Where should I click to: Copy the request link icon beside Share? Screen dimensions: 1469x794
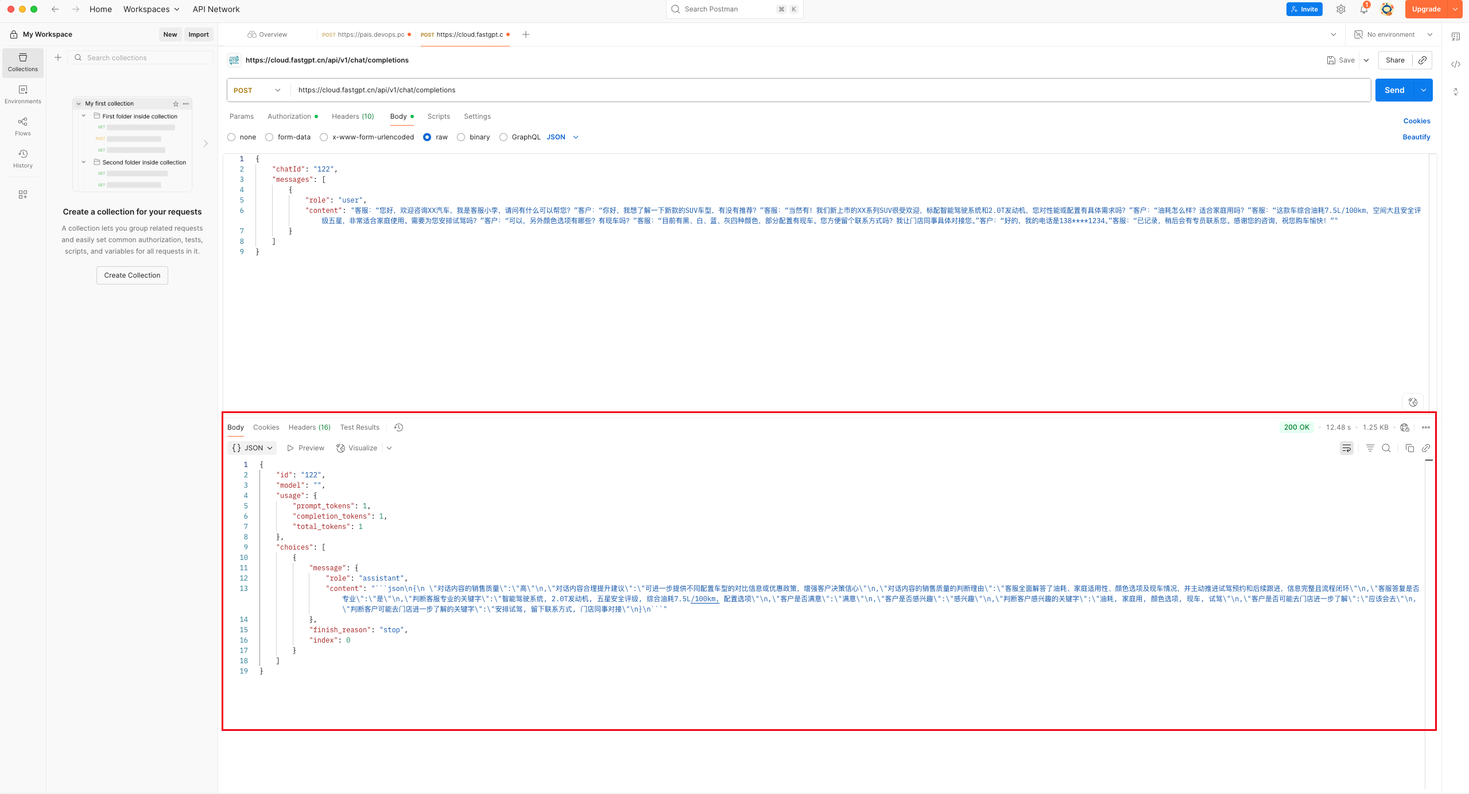(x=1423, y=60)
